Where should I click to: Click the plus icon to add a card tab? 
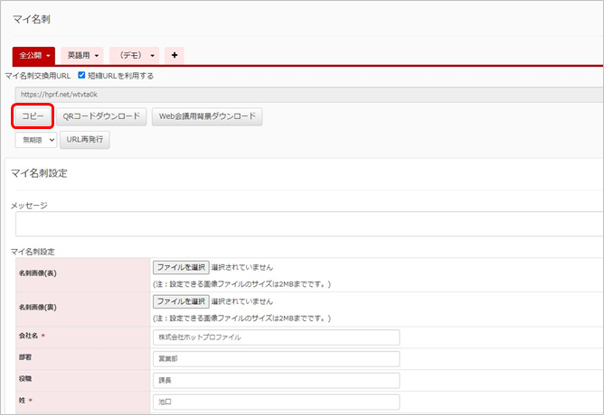[174, 55]
